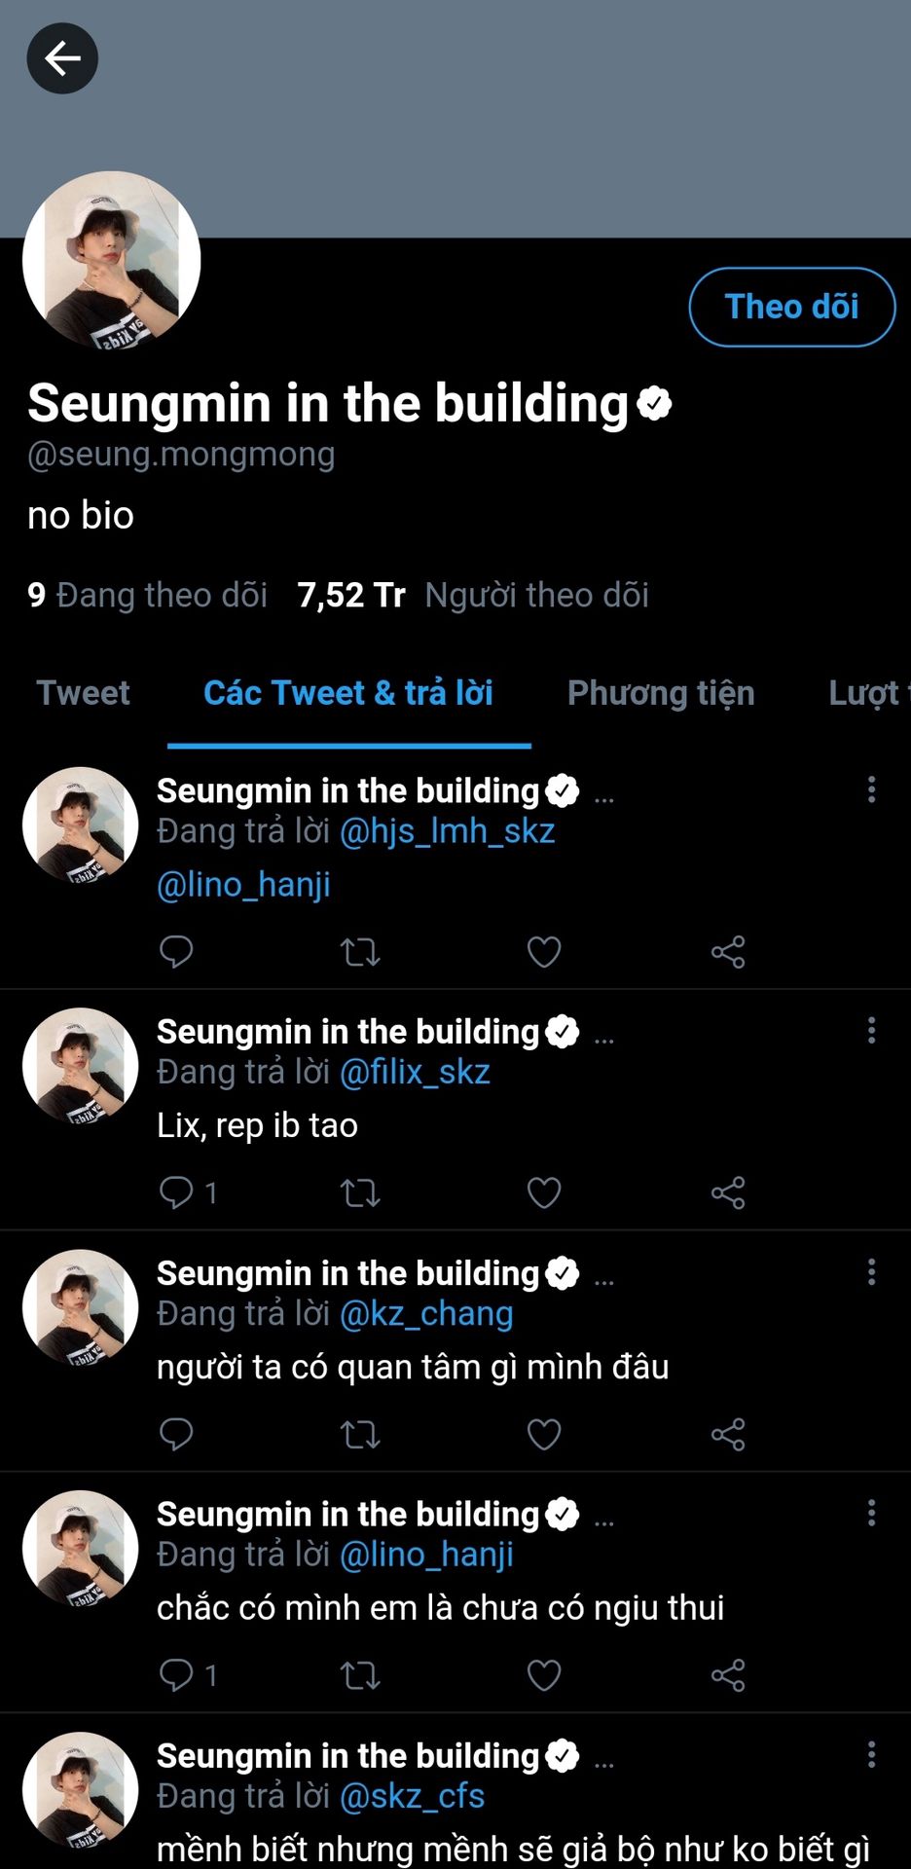Like the 'chắc có mình em' tweet

tap(544, 1675)
